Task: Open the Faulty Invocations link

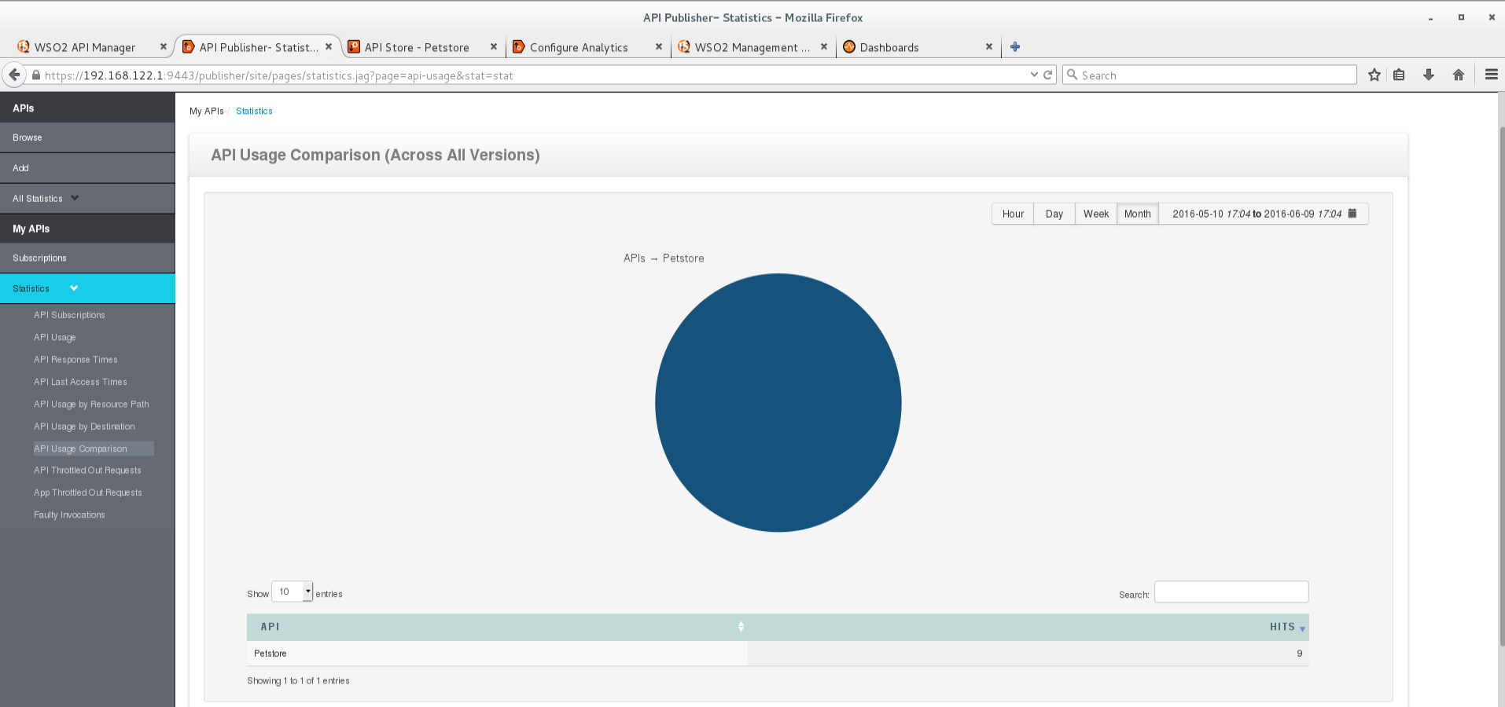Action: point(69,515)
